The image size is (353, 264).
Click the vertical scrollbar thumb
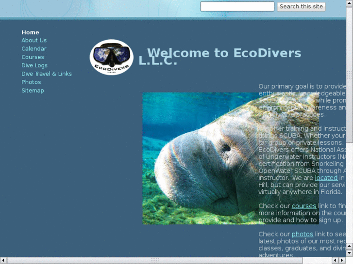[350, 75]
